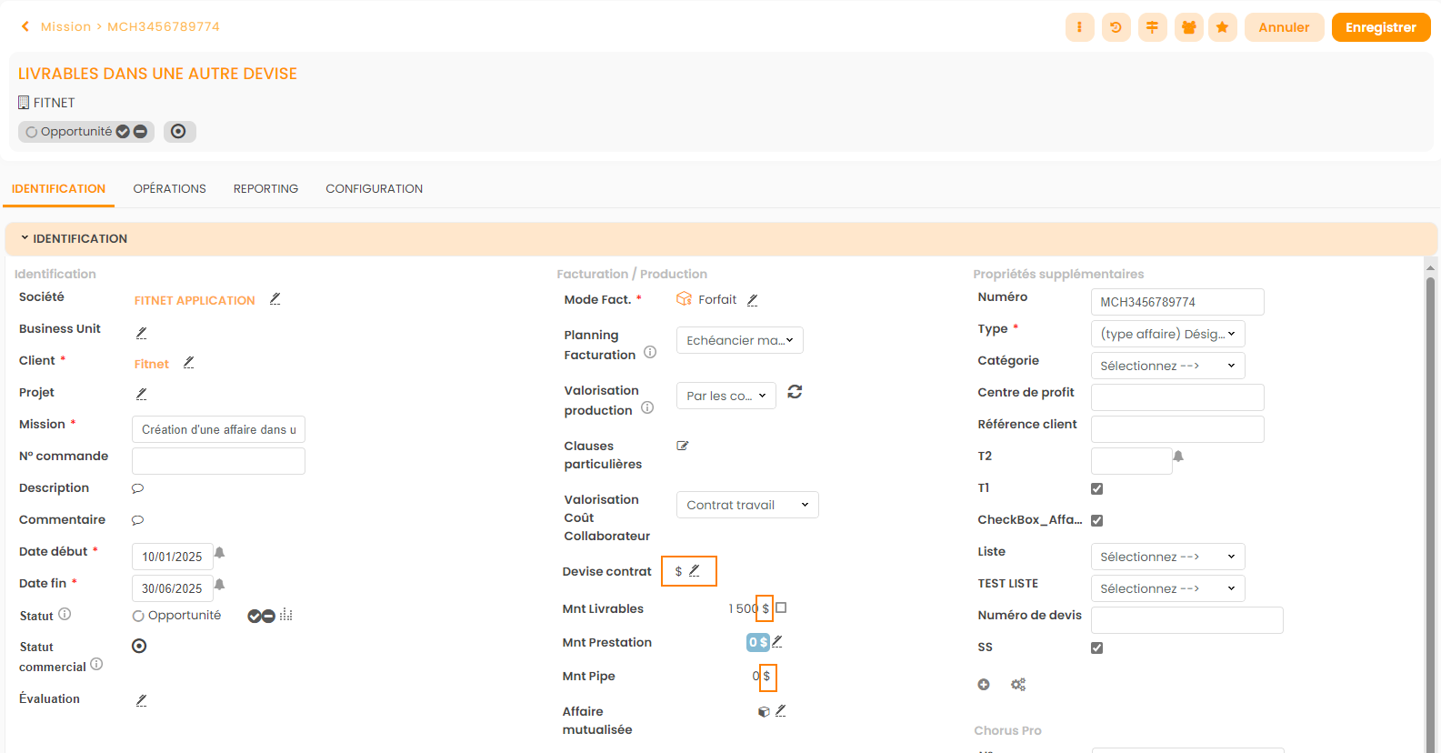
Task: Select the Opportunité status radio button
Action: click(x=138, y=616)
